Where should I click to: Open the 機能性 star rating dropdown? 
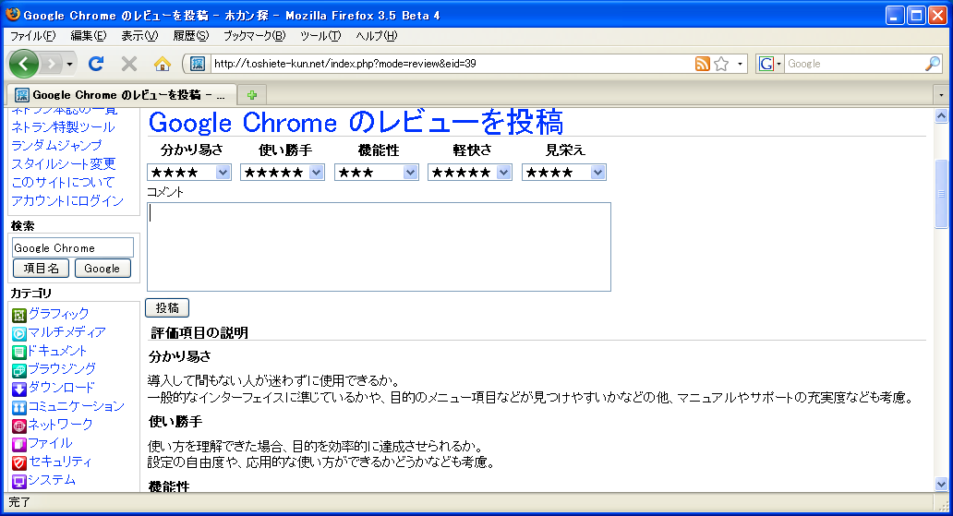376,173
